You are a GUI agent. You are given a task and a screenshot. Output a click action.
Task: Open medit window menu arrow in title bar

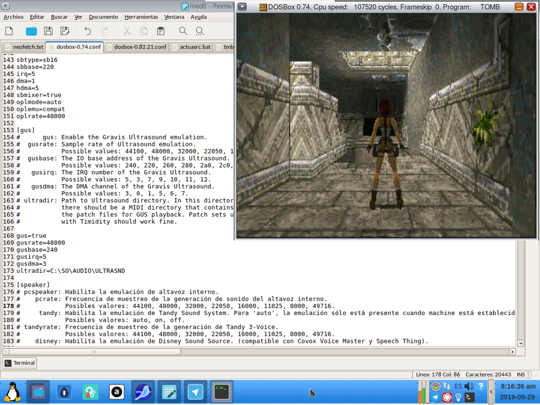tap(6, 6)
